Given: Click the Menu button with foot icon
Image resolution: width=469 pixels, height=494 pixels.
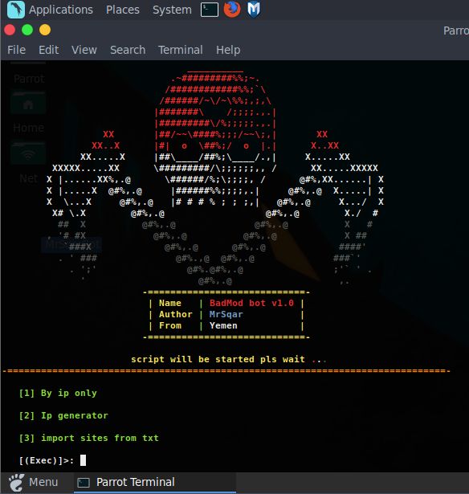Looking at the screenshot, I should [34, 482].
